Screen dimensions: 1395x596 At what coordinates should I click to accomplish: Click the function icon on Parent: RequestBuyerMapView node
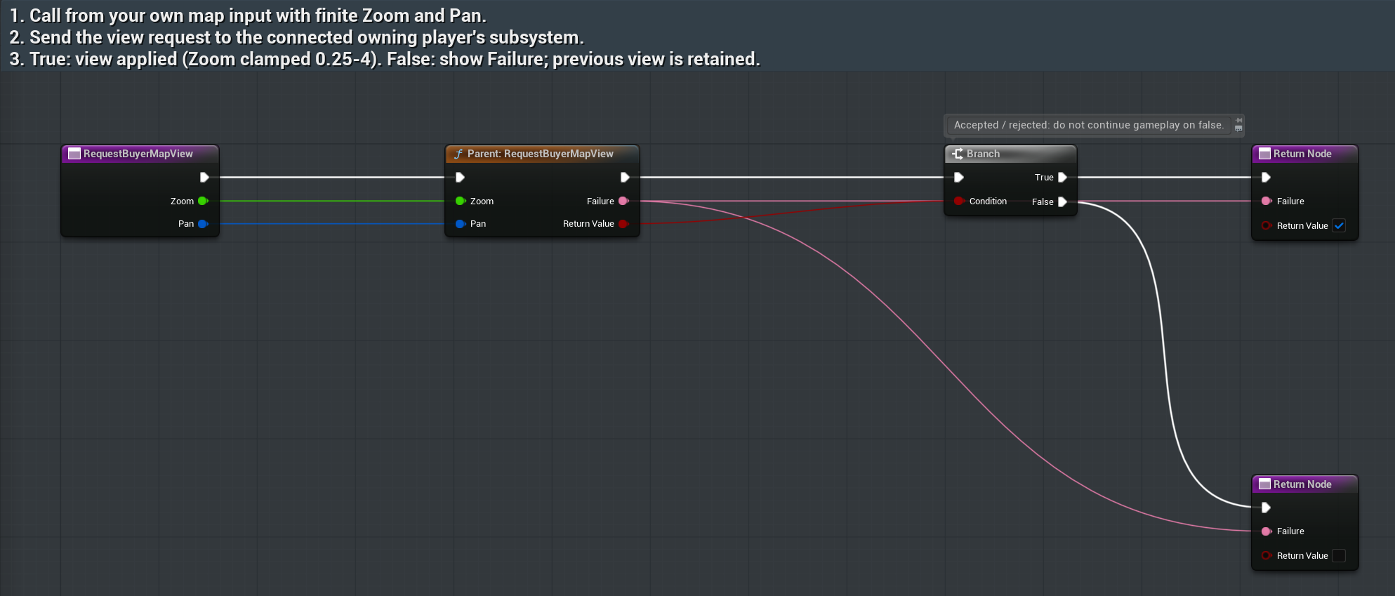point(458,154)
